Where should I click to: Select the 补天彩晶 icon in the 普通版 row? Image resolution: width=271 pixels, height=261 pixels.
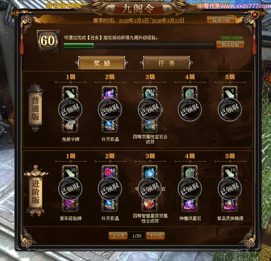pos(110,126)
